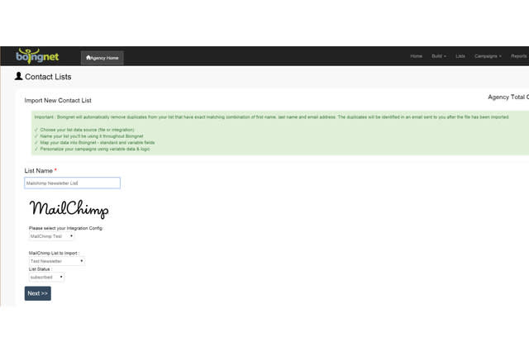This screenshot has width=529, height=352.
Task: Expand the Build dropdown menu
Action: click(439, 56)
